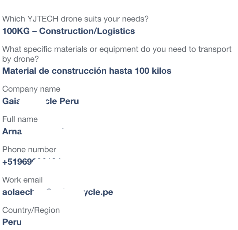The image size is (238, 230).
Task: Select the '100KG – Construction/Logistics' answer
Action: point(68,31)
